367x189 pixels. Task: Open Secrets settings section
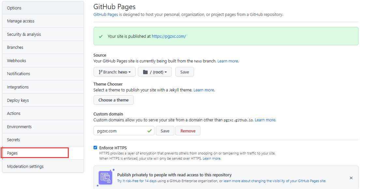tap(43, 140)
